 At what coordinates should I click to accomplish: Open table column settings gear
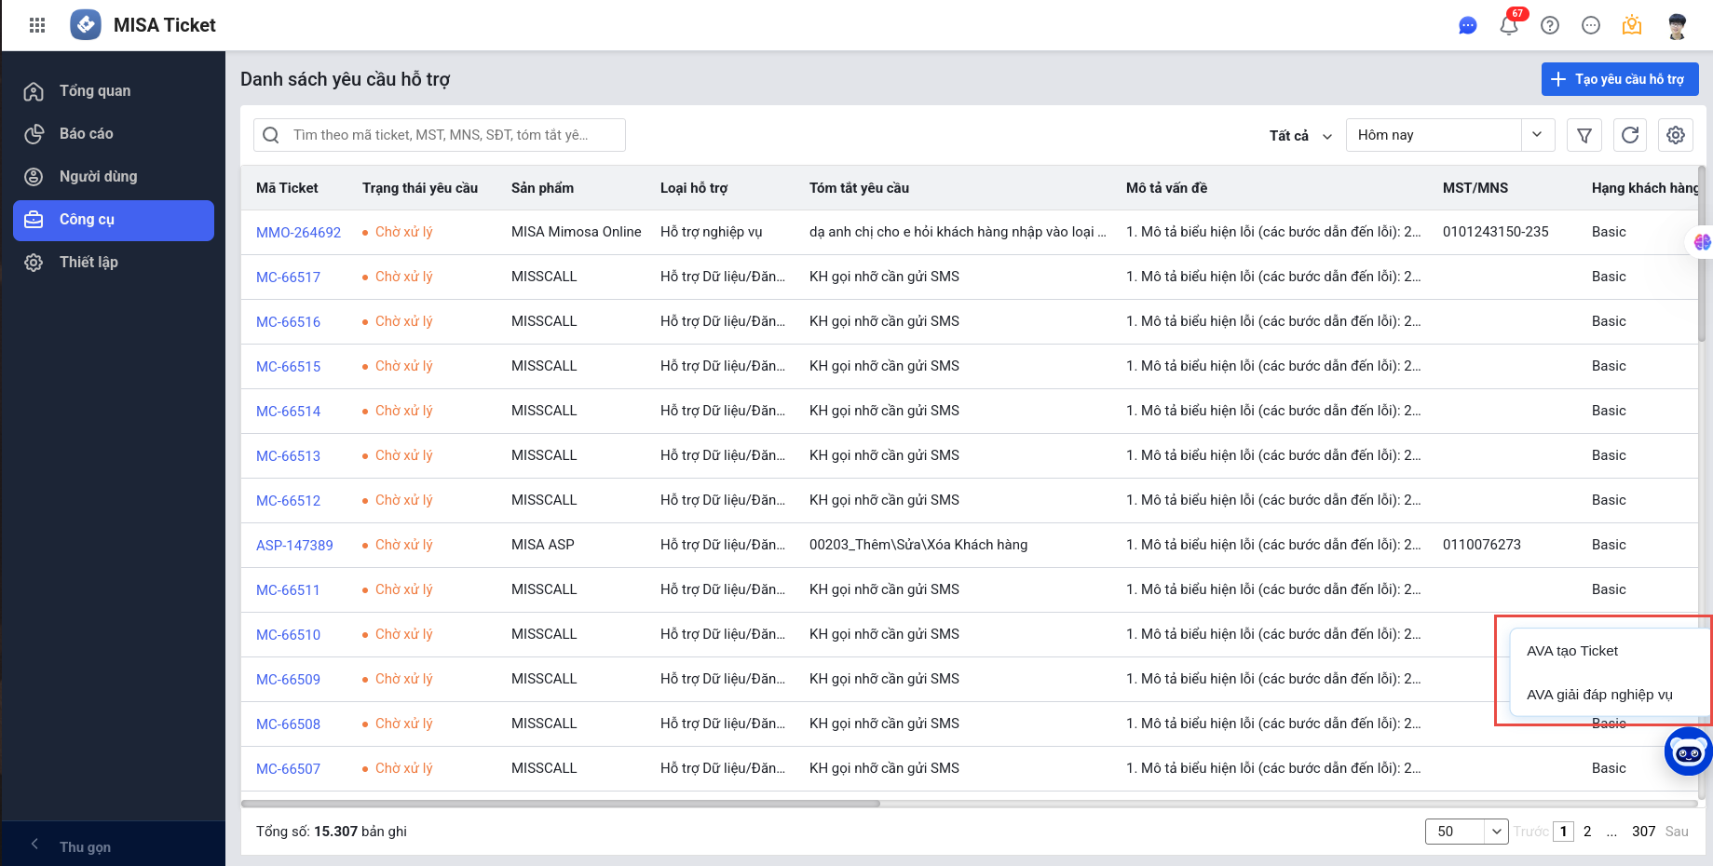coord(1675,135)
